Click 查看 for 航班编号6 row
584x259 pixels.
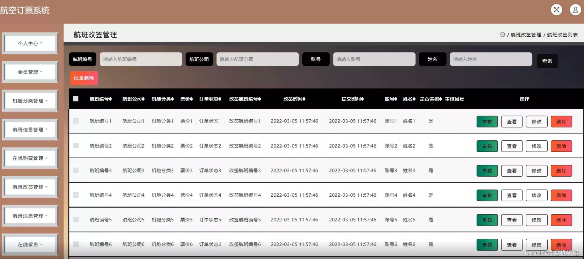click(512, 245)
